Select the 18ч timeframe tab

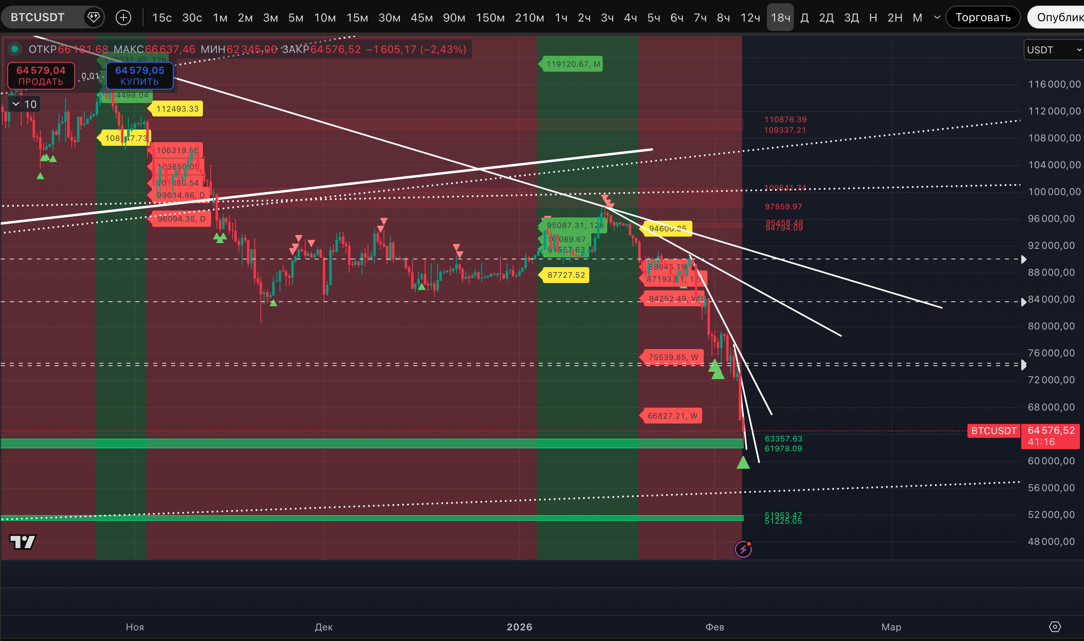click(x=780, y=18)
